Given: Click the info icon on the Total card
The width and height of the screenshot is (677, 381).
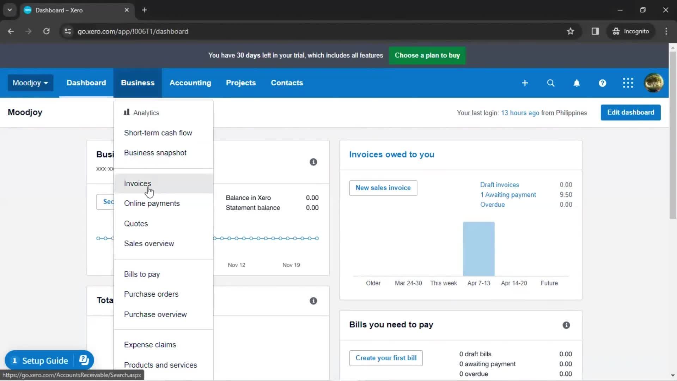Looking at the screenshot, I should coord(313,301).
